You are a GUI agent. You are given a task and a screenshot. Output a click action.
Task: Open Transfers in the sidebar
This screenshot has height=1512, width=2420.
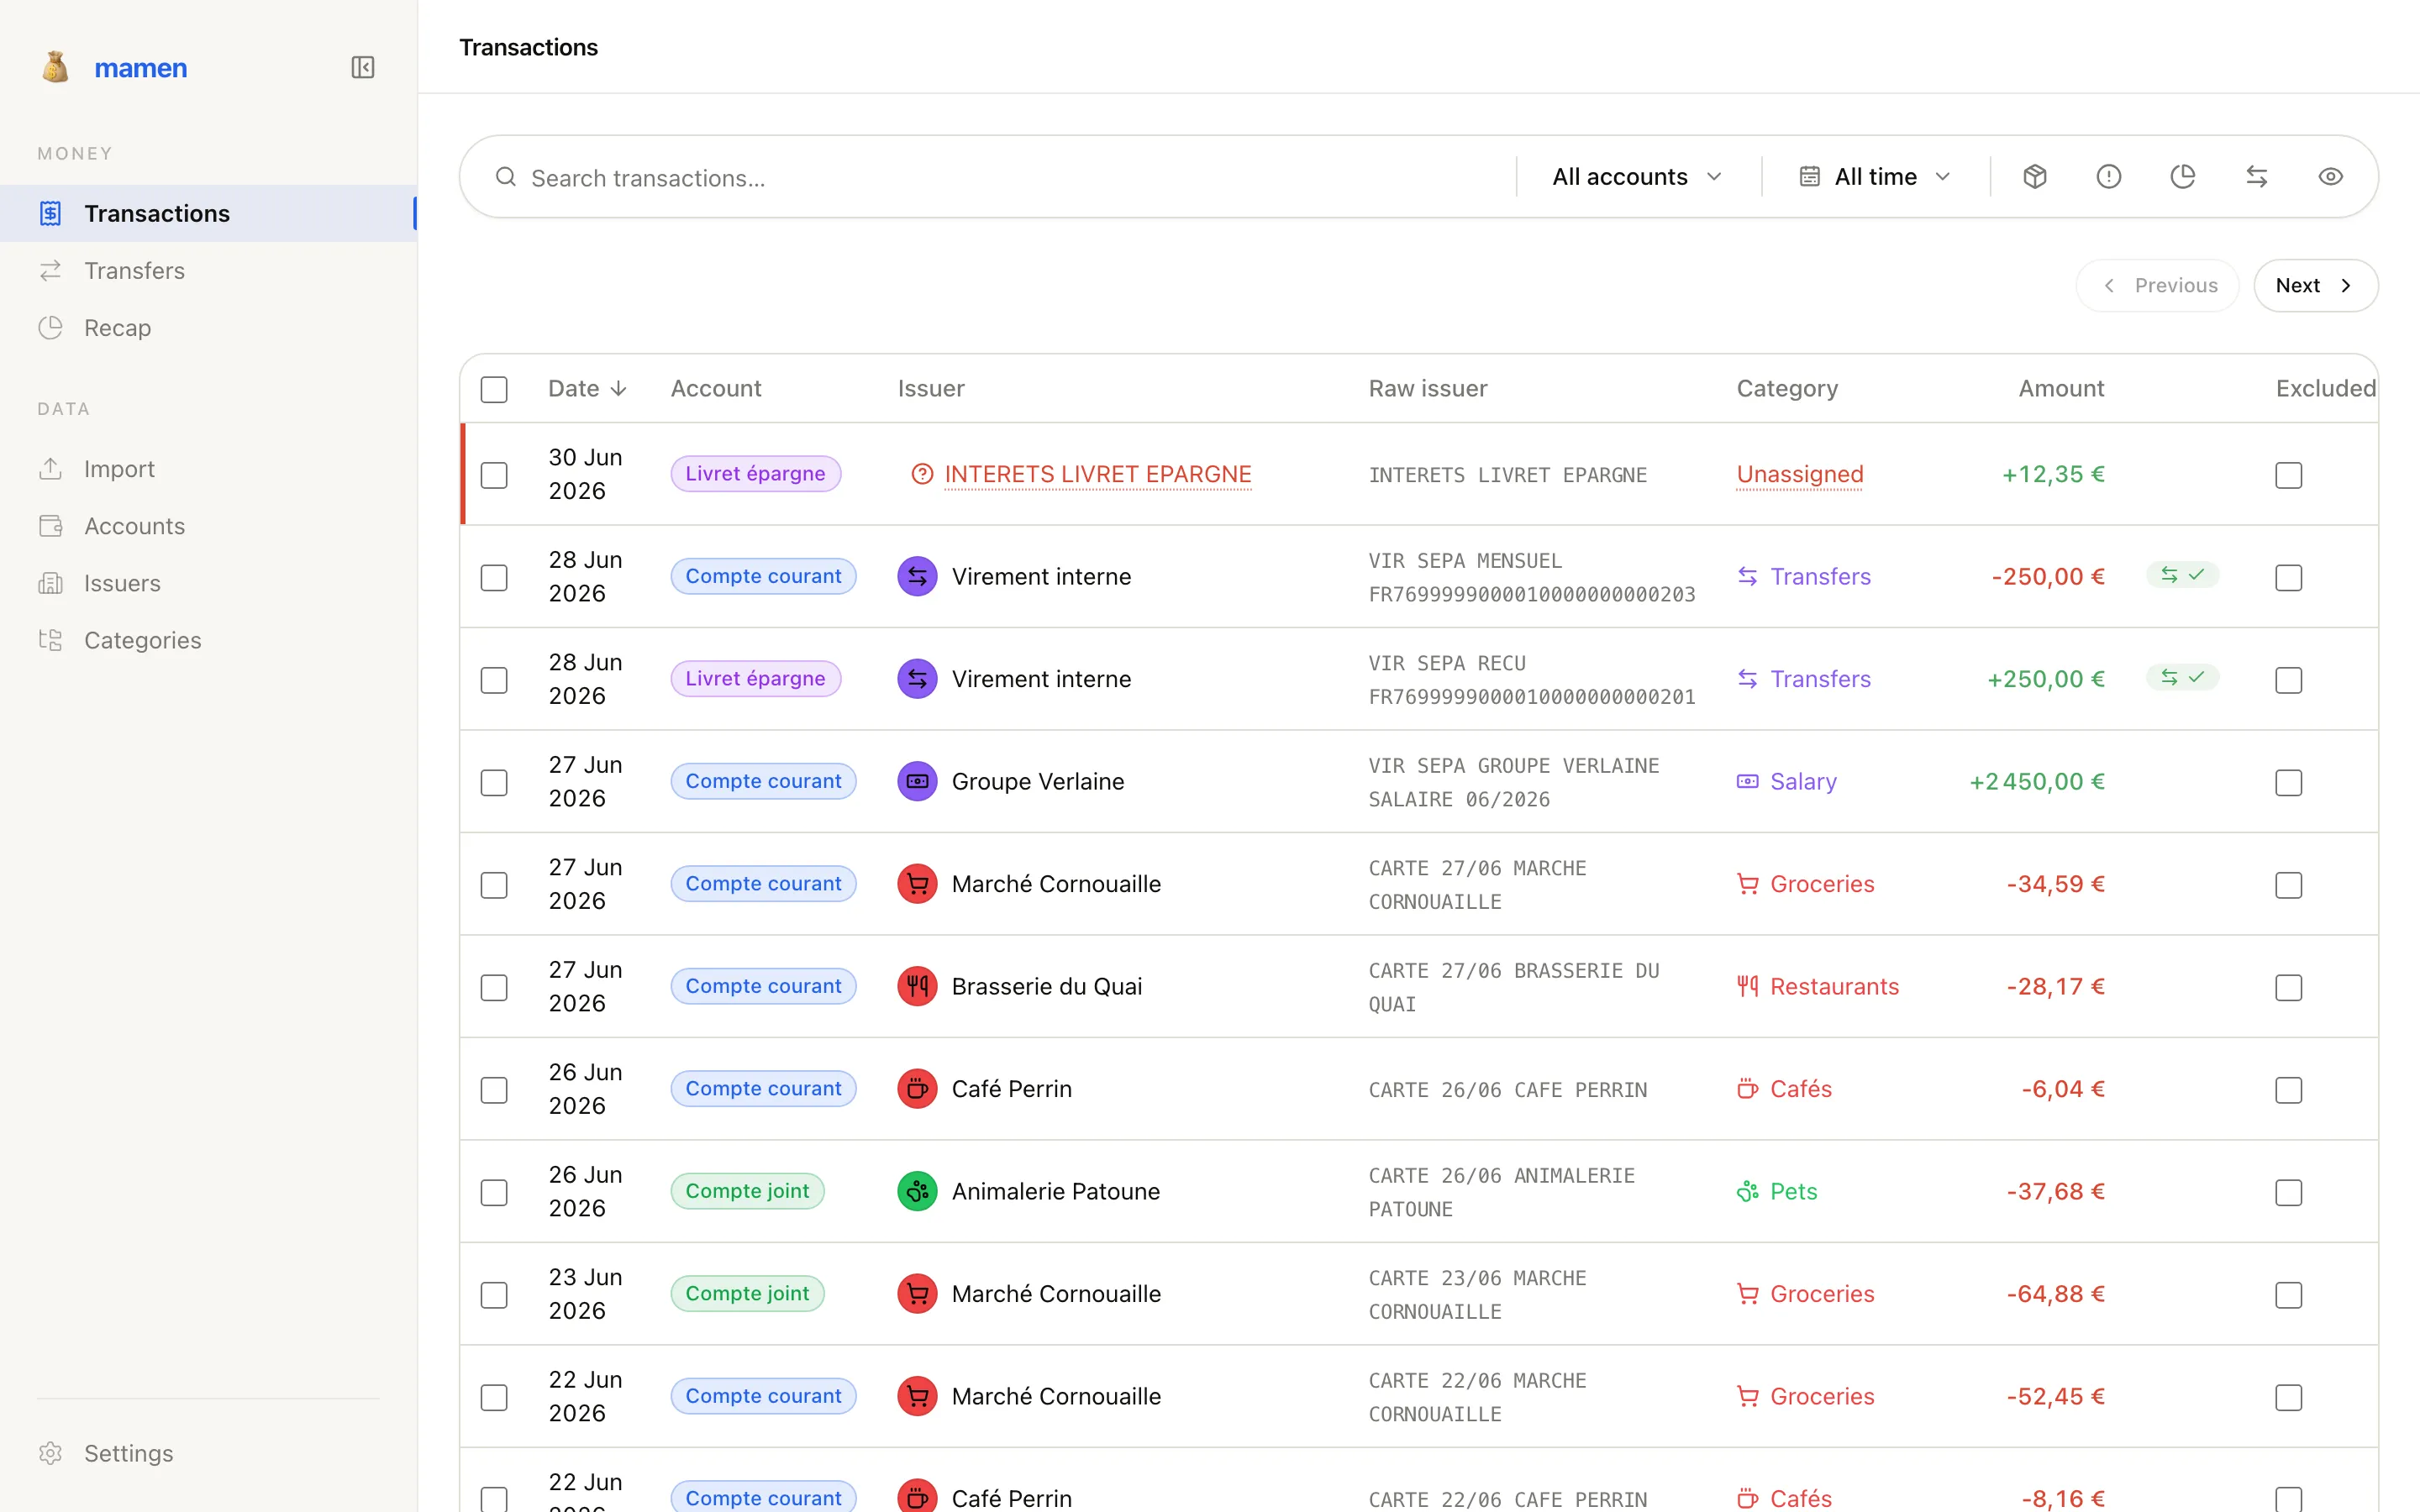point(208,270)
